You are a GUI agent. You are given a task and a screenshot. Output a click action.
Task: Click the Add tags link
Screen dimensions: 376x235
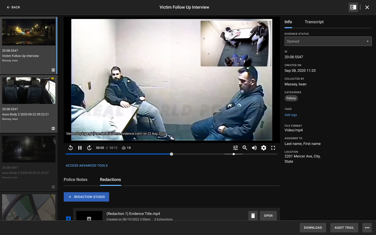pyautogui.click(x=291, y=115)
